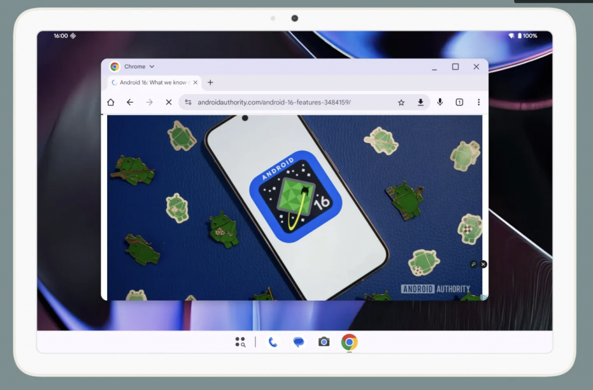593x390 pixels.
Task: Toggle the bookmark star for this page
Action: (401, 102)
